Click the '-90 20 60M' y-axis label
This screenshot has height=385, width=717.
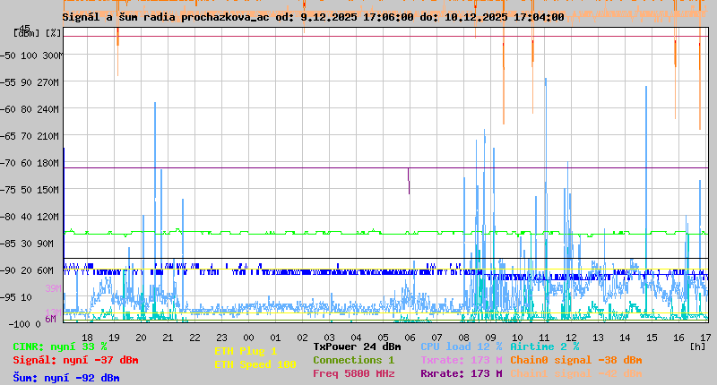pyautogui.click(x=27, y=270)
